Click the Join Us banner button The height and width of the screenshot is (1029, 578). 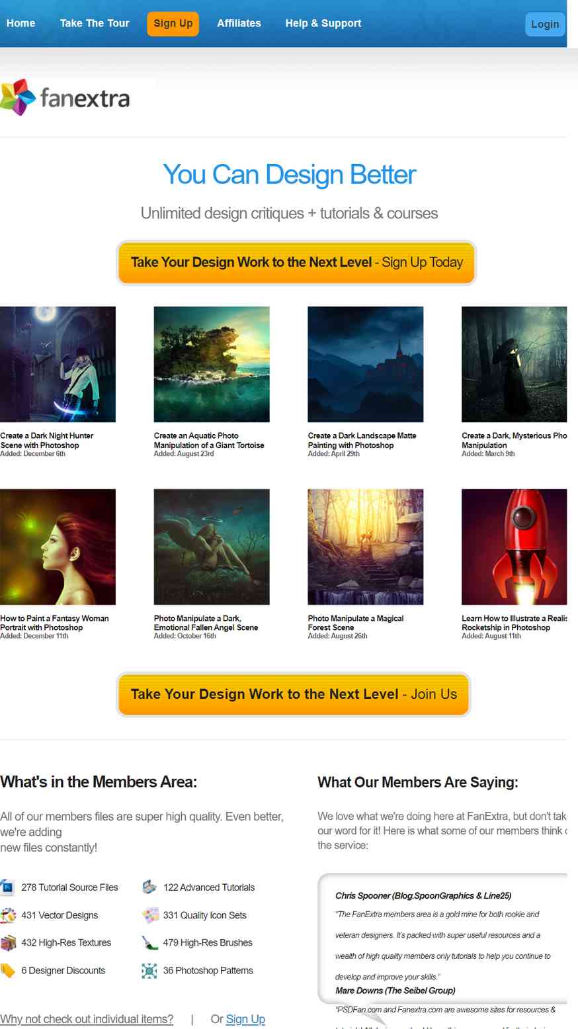294,694
